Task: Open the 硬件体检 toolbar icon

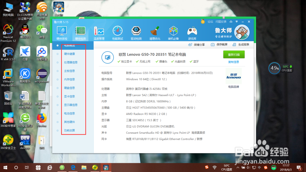Action: pos(62,33)
